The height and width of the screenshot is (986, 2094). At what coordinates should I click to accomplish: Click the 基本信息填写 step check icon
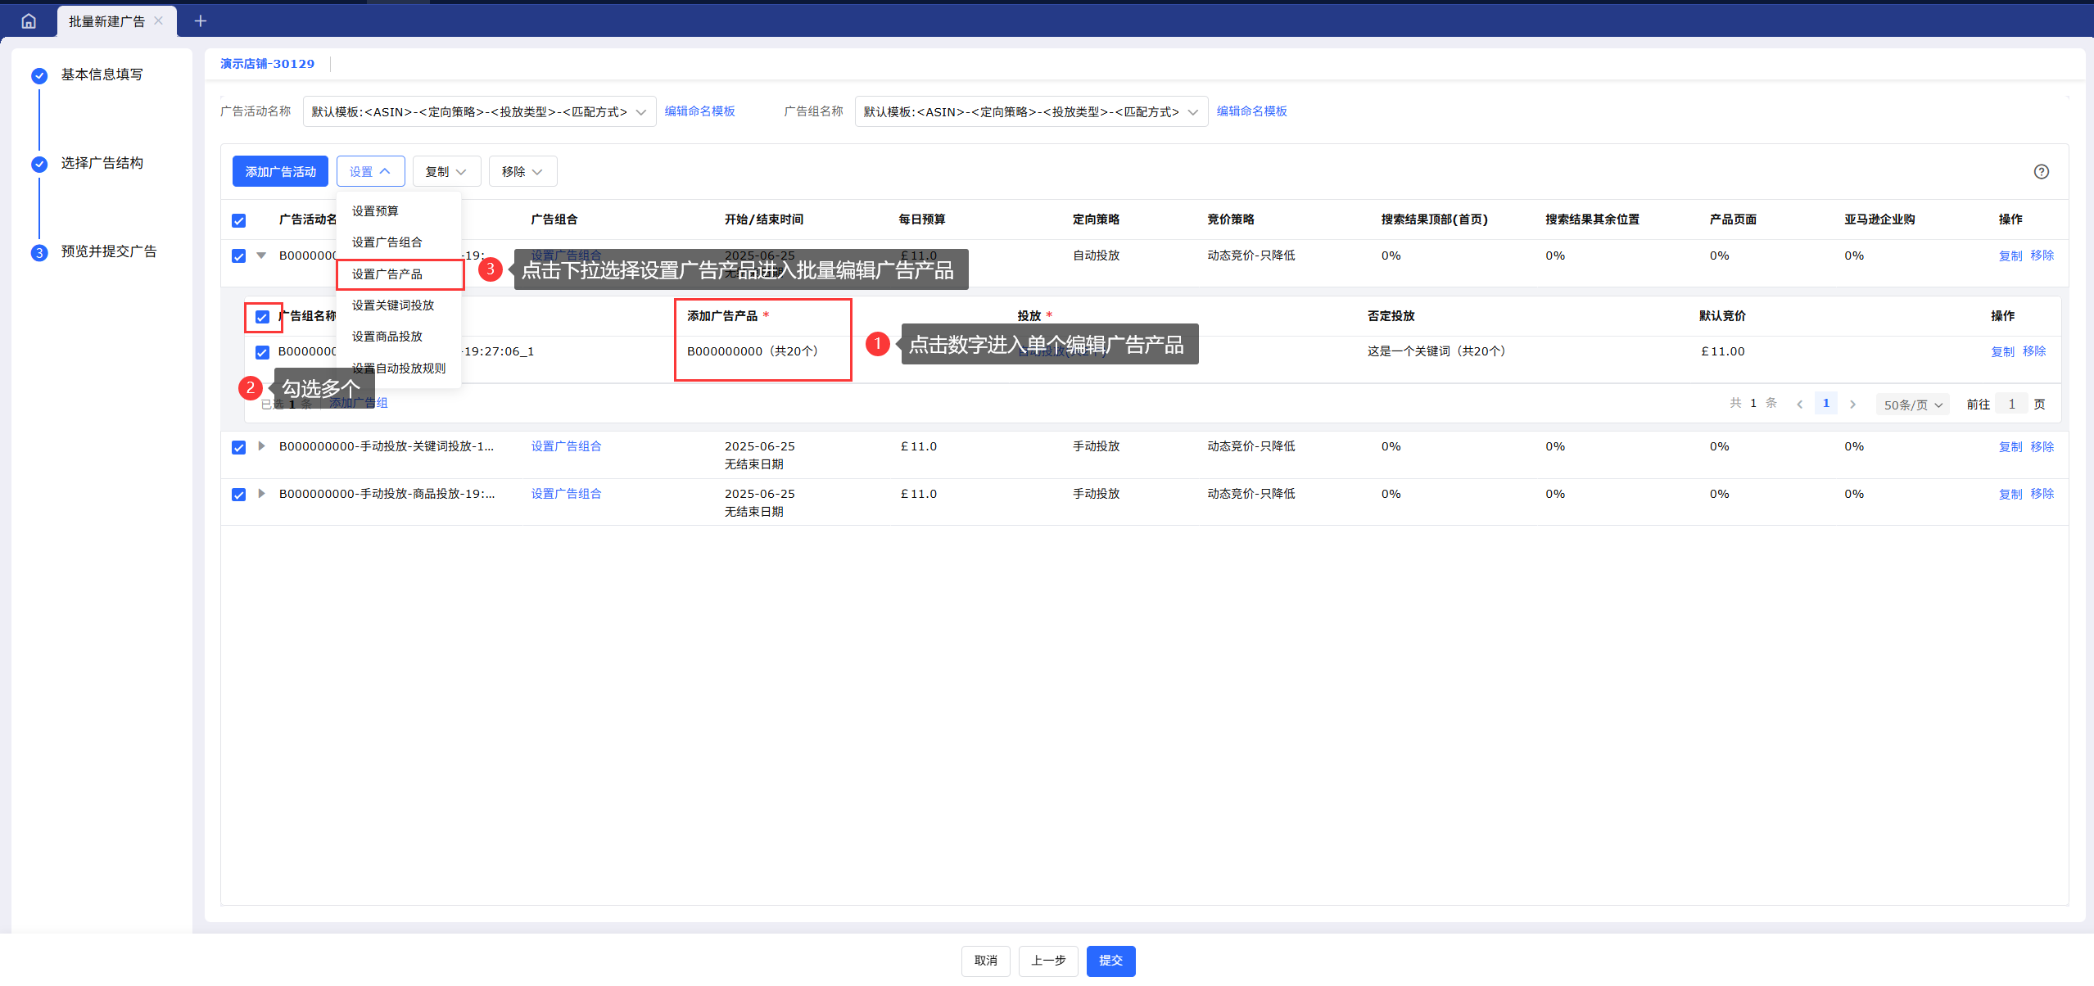39,76
